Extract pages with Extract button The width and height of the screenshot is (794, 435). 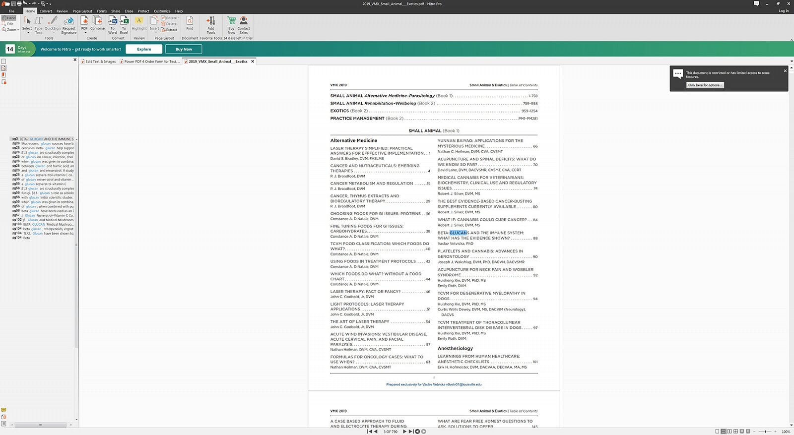pyautogui.click(x=169, y=30)
